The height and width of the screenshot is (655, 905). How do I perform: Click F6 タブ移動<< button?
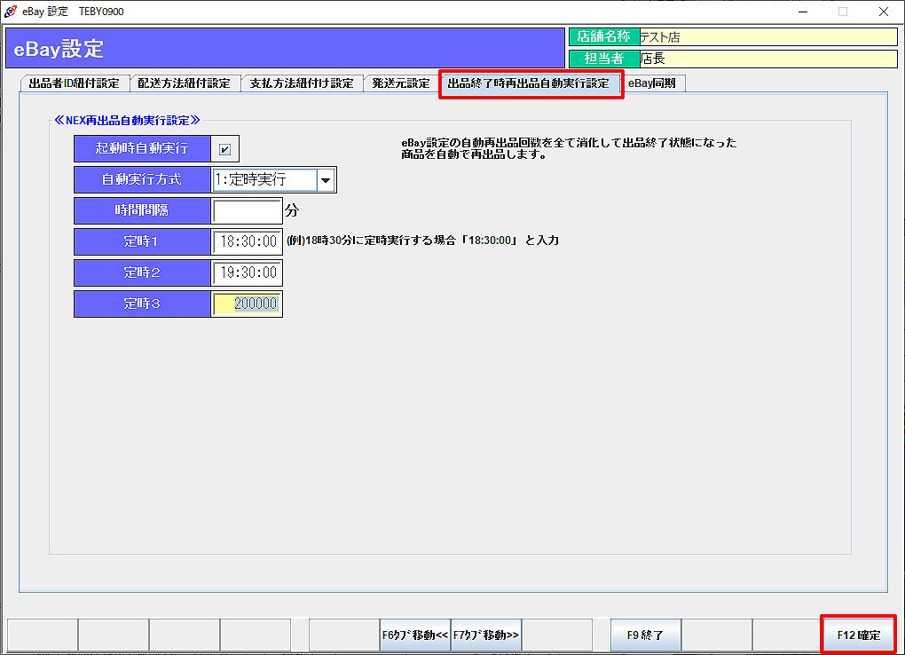[414, 635]
